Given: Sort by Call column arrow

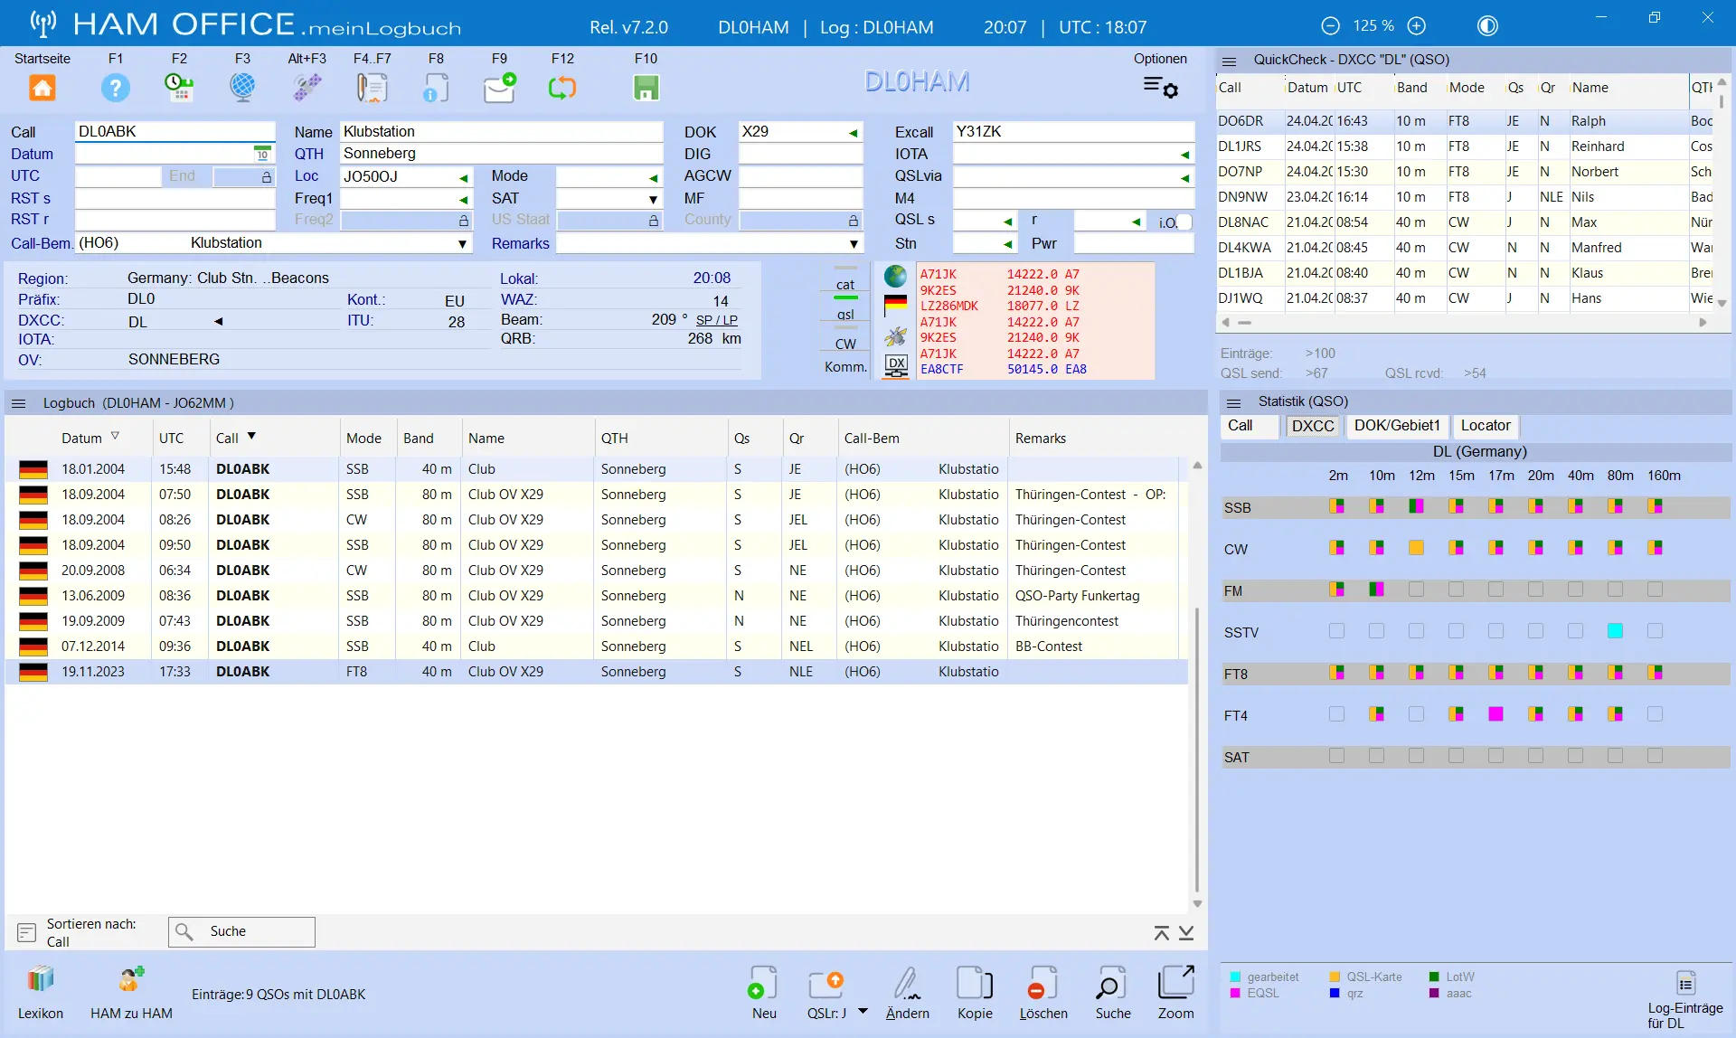Looking at the screenshot, I should [x=251, y=437].
